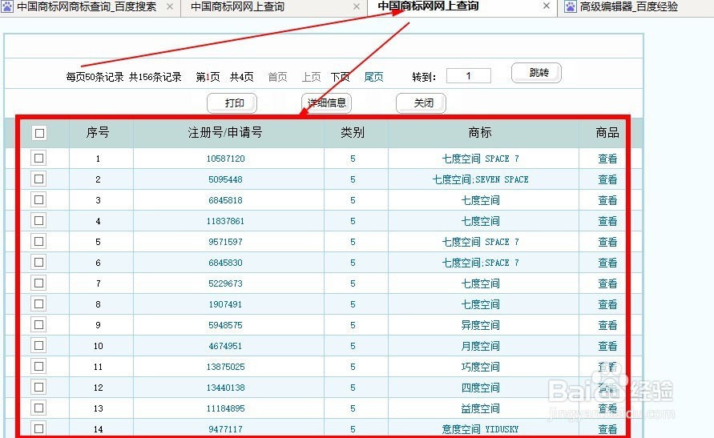Open trademark 益度空间

[480, 408]
